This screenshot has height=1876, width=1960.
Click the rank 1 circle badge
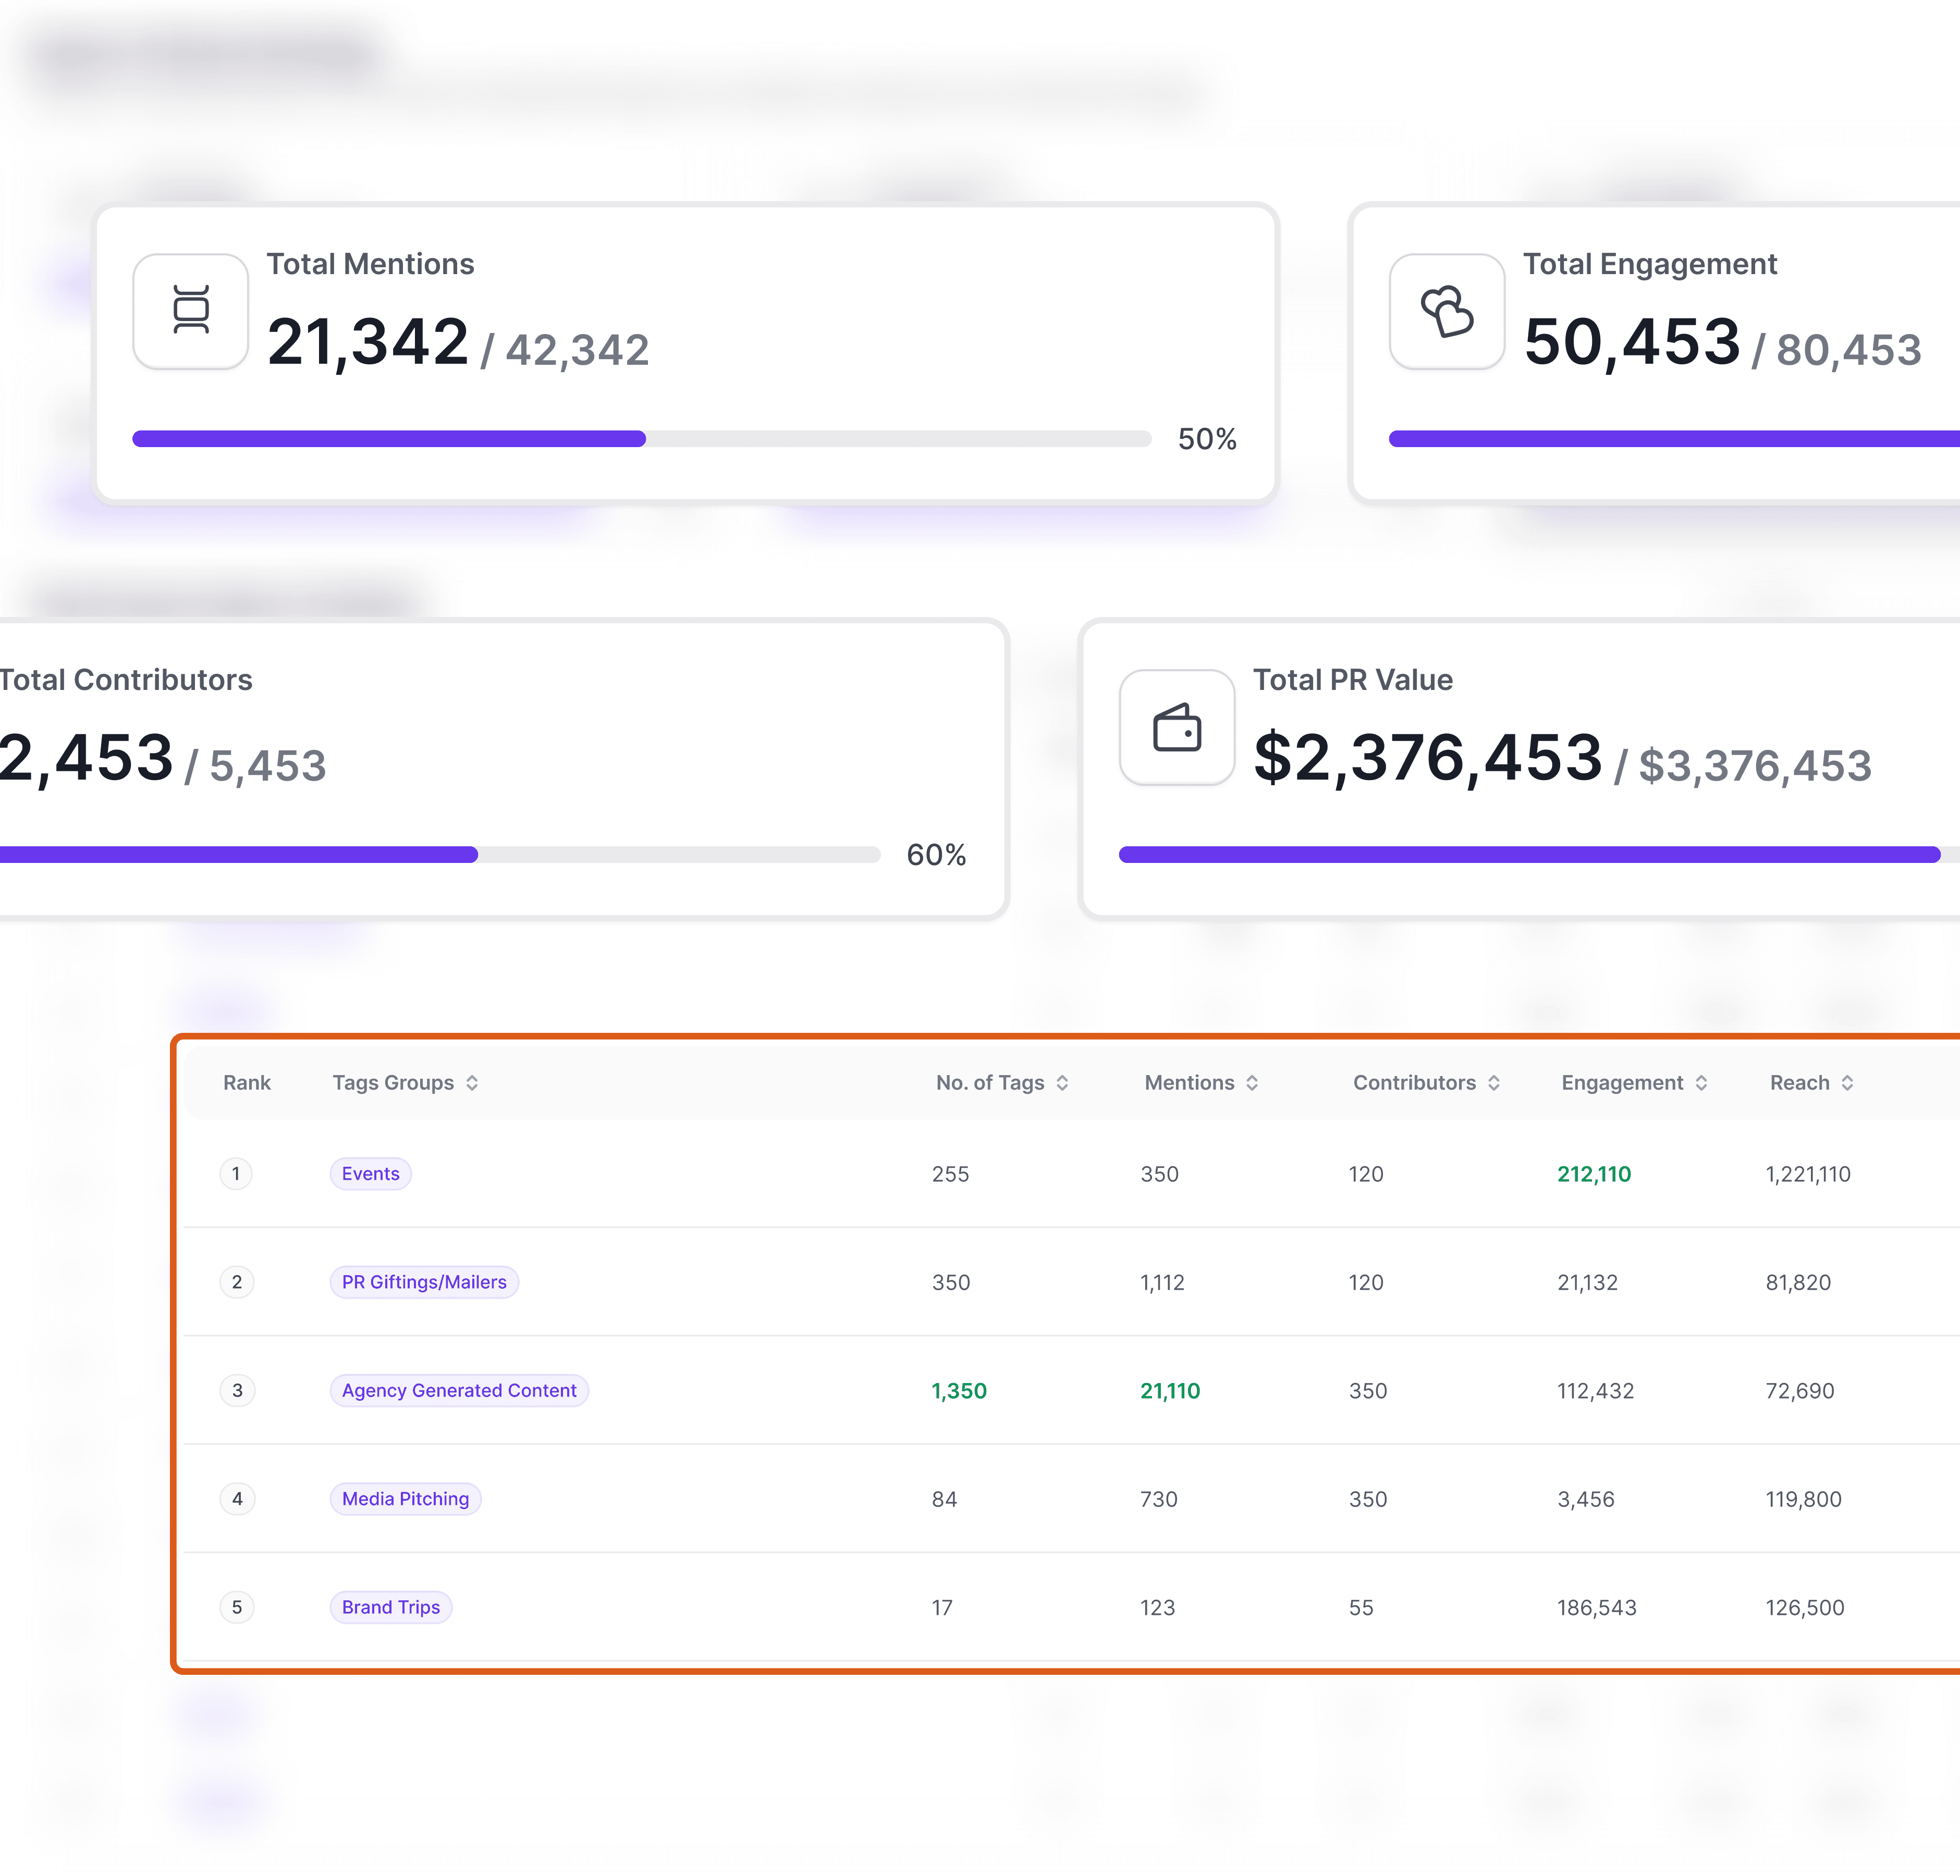236,1174
